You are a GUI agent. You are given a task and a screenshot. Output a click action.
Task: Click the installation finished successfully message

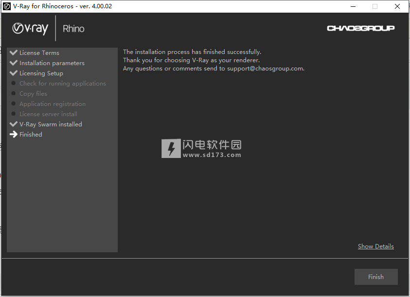pos(192,52)
